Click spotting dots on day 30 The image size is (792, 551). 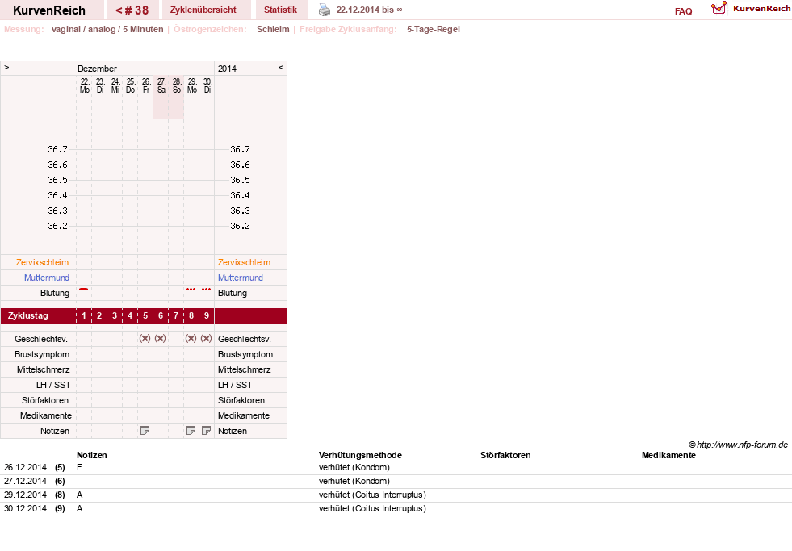click(x=206, y=289)
